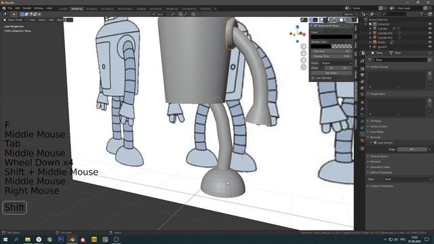This screenshot has width=434, height=244.
Task: Open the Render properties tab
Action: (362, 68)
